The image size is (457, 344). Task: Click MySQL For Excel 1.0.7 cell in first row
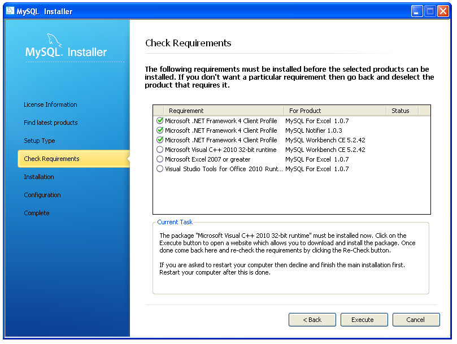click(317, 121)
